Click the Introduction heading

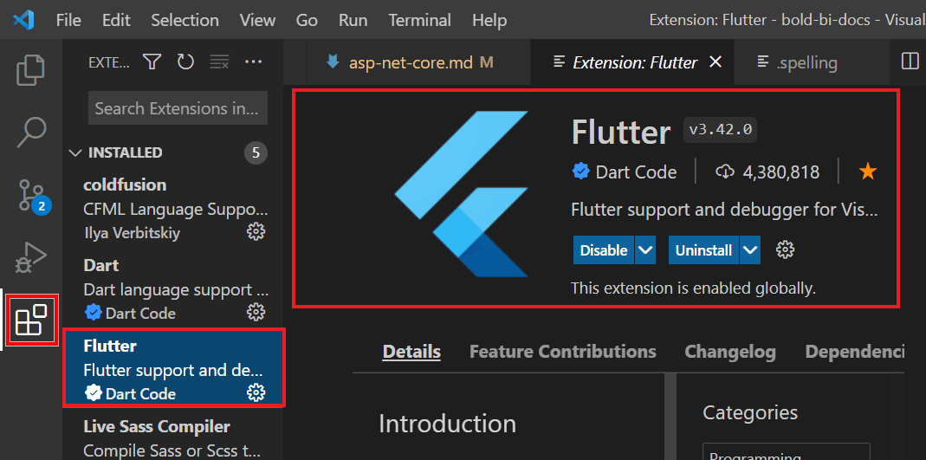[448, 424]
